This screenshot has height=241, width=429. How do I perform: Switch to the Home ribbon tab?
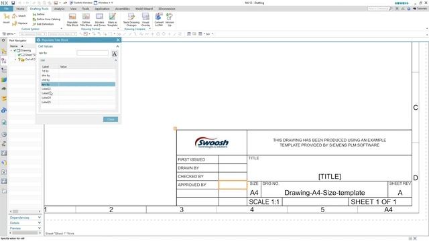[x=20, y=9]
